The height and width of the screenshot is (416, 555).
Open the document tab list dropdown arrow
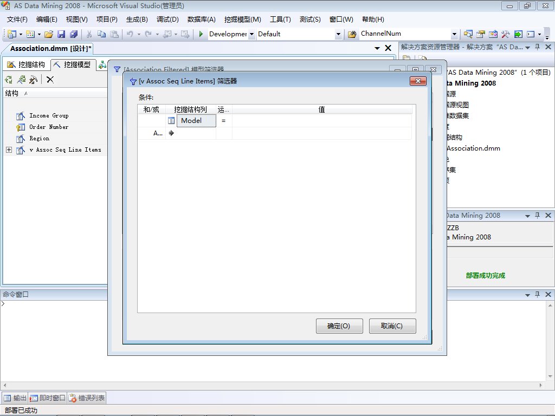click(377, 48)
